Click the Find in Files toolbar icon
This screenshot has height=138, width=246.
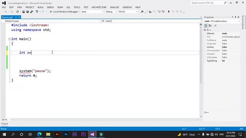(142, 12)
